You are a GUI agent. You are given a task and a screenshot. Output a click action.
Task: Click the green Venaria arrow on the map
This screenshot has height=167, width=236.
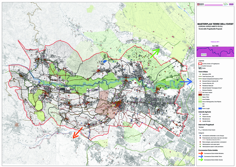[155, 53]
